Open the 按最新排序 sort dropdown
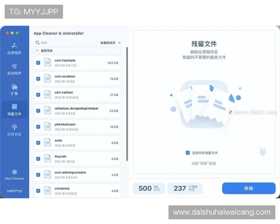The image size is (280, 224). pyautogui.click(x=110, y=43)
